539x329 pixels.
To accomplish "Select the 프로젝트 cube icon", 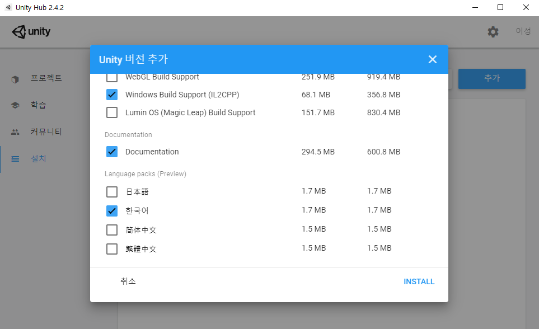I will (x=15, y=79).
